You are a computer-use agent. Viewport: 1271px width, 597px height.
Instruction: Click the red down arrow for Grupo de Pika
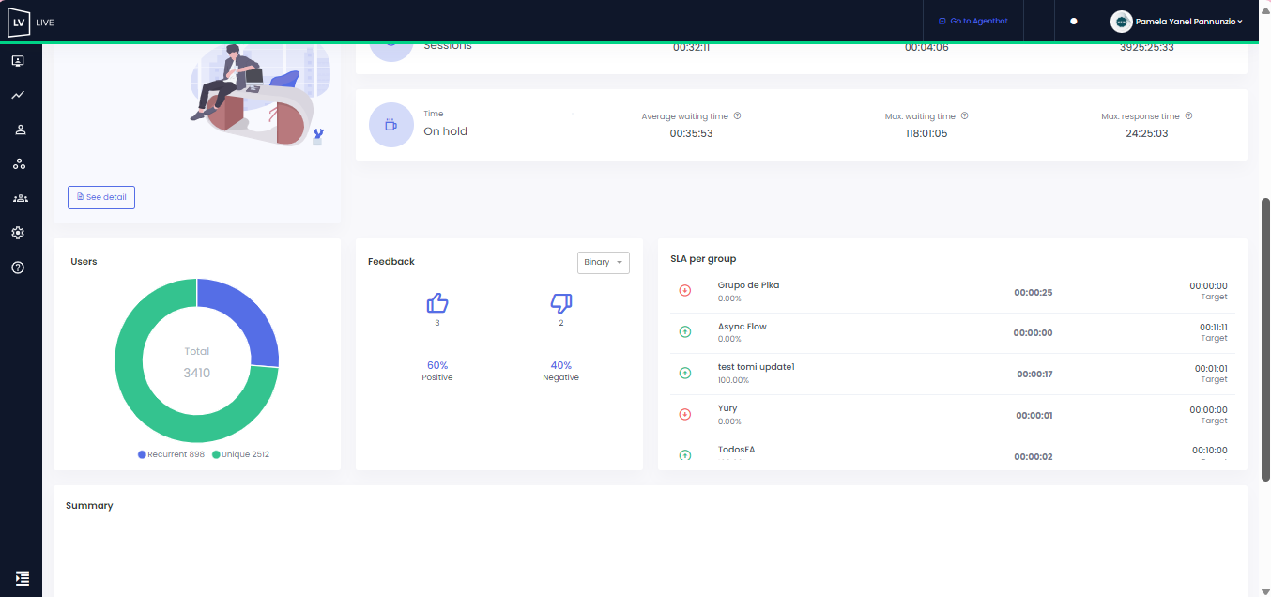pyautogui.click(x=685, y=291)
